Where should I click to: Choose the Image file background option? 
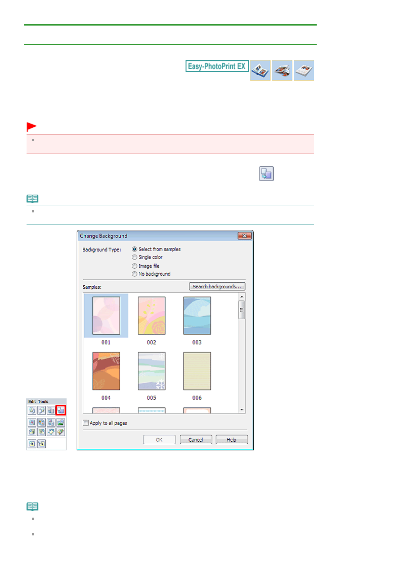click(134, 266)
